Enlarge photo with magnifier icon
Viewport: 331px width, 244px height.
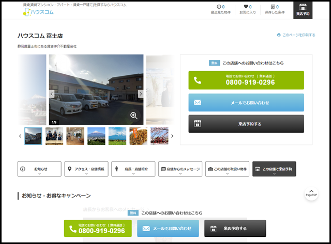(x=134, y=116)
